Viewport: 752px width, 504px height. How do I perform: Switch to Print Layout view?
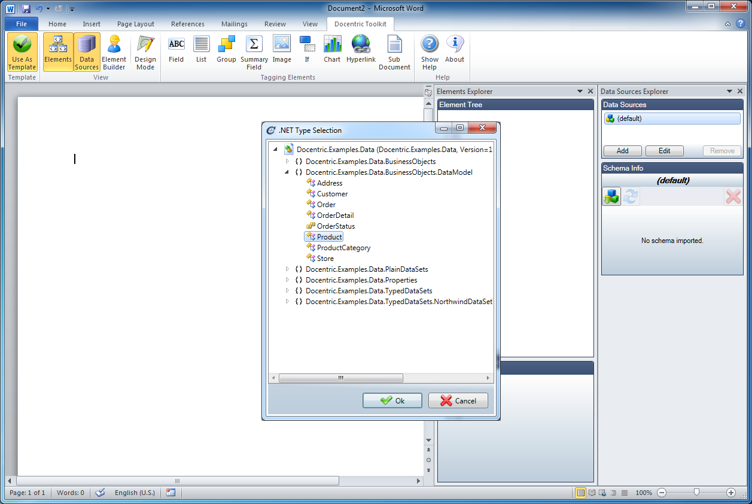tap(580, 493)
